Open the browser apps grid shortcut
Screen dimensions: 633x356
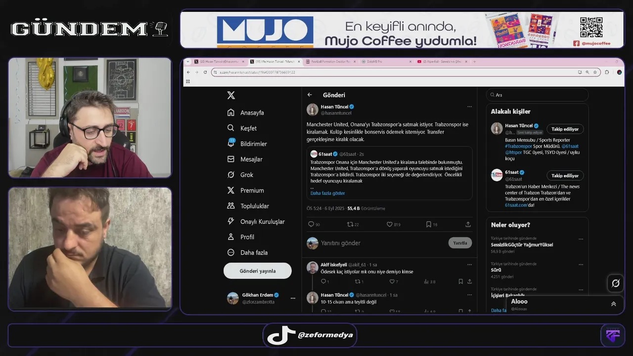(x=188, y=81)
